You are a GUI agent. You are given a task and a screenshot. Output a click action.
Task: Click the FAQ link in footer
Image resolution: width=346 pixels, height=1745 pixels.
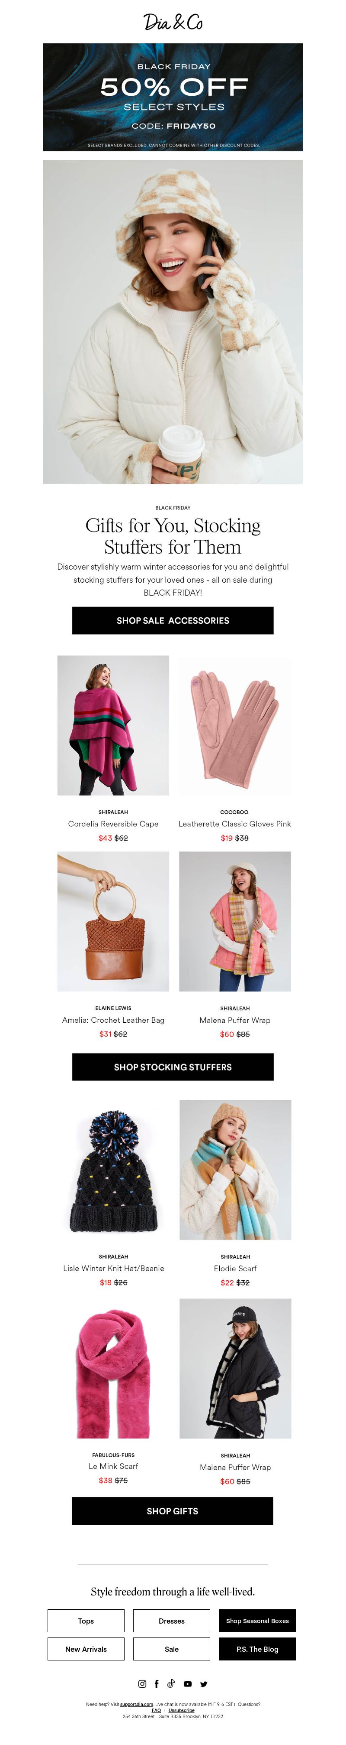(156, 1710)
